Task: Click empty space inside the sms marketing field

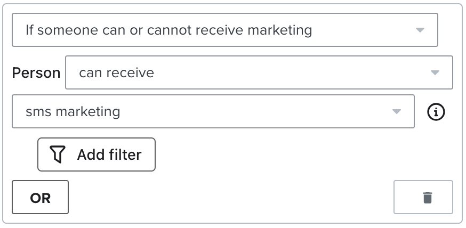Action: 256,112
